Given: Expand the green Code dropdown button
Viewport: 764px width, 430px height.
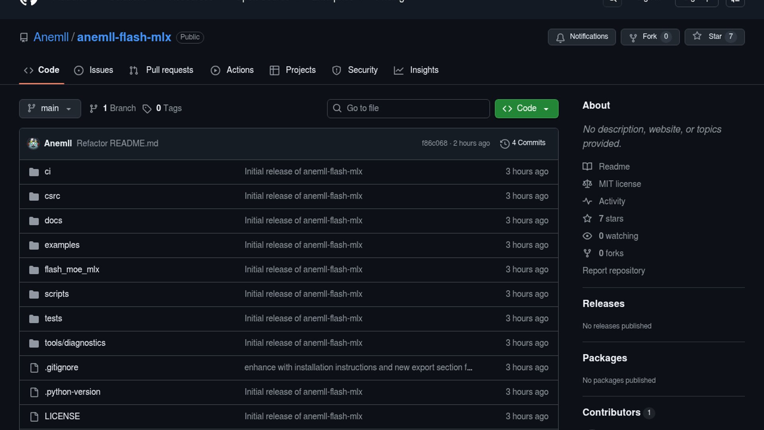Looking at the screenshot, I should tap(526, 109).
